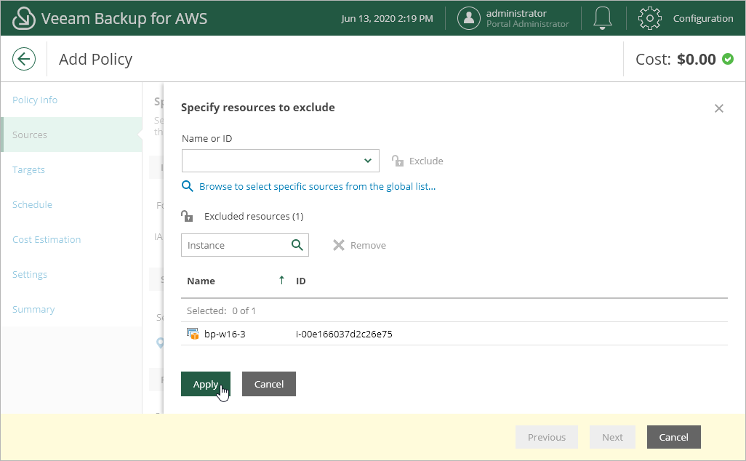Click the sort ascending arrow in Name column

(x=281, y=280)
